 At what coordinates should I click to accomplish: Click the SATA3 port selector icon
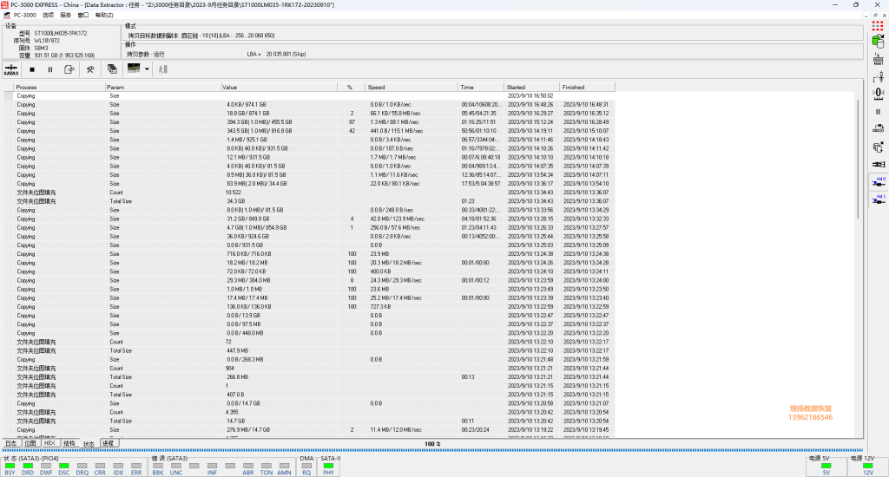click(11, 69)
